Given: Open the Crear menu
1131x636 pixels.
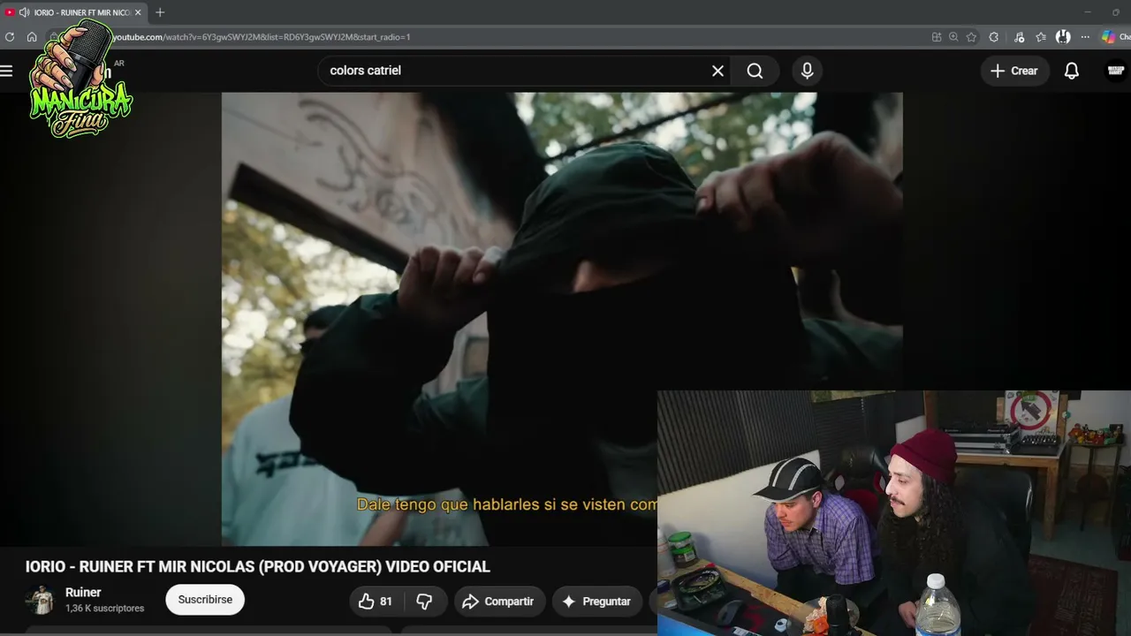Looking at the screenshot, I should coord(1014,71).
